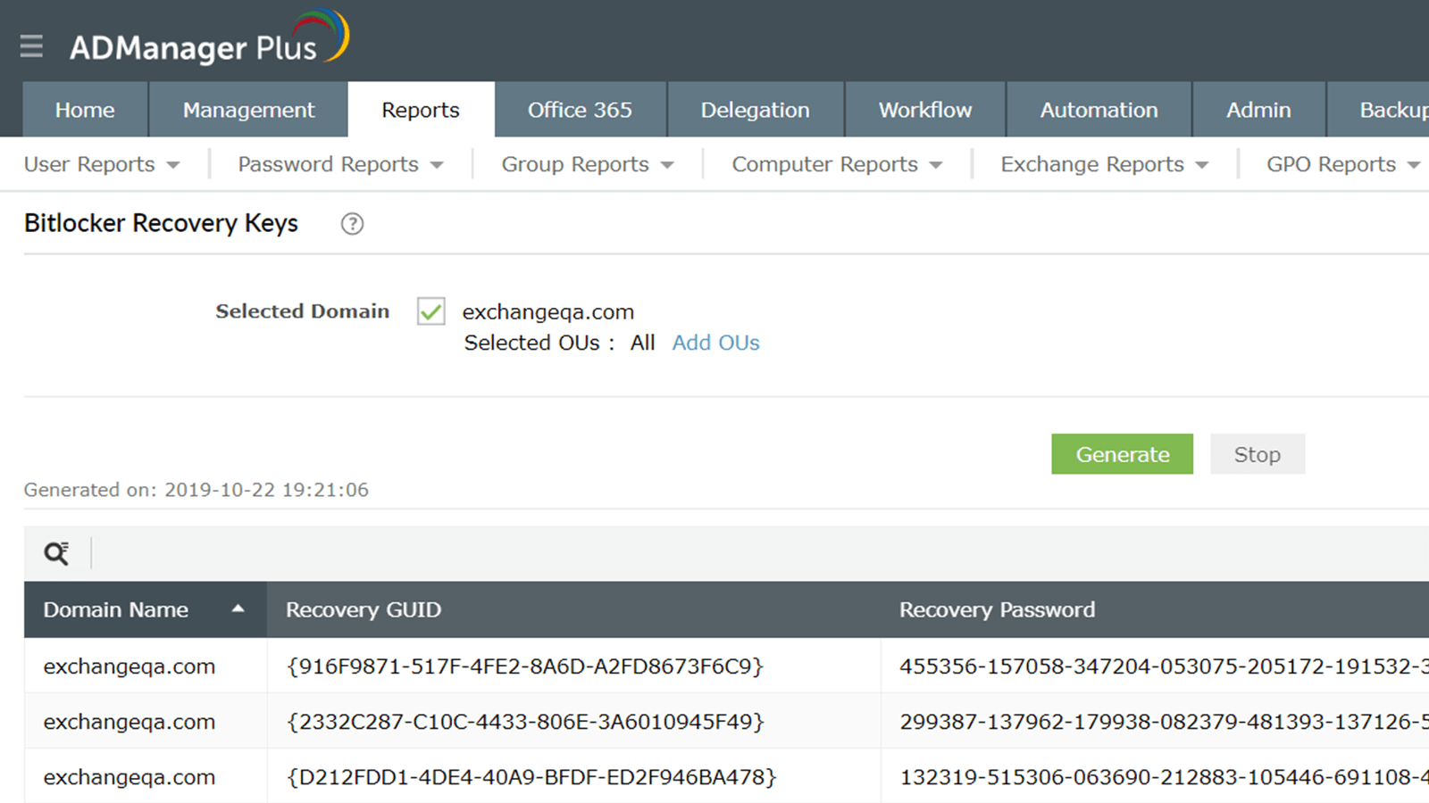The height and width of the screenshot is (803, 1429).
Task: Open the Backup tab
Action: coord(1378,110)
